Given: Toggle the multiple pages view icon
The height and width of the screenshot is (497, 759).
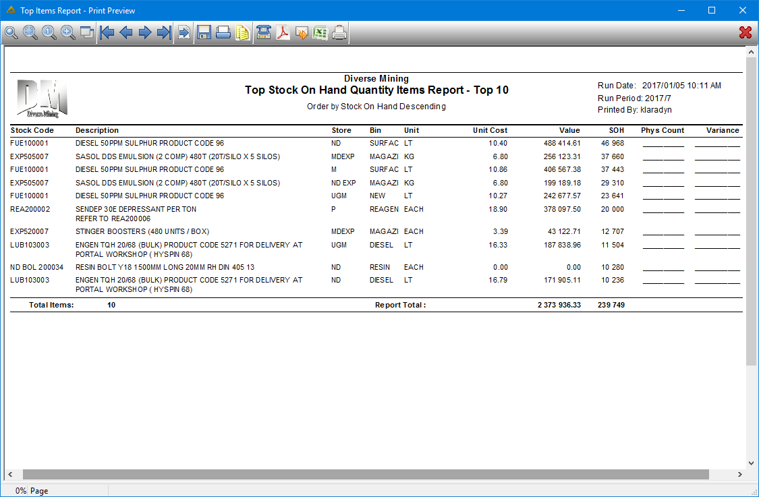Looking at the screenshot, I should click(86, 33).
